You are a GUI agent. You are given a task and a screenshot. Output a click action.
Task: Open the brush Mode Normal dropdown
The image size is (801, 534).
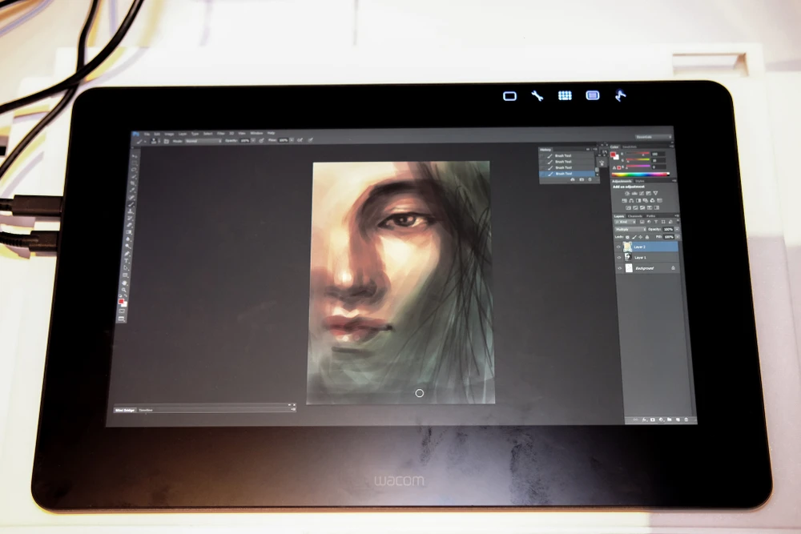click(x=203, y=140)
